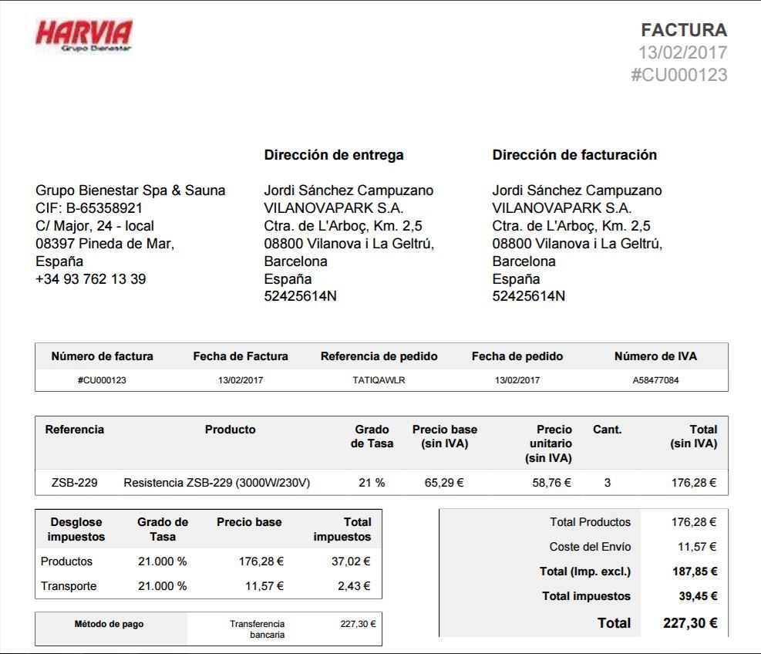Image resolution: width=761 pixels, height=654 pixels.
Task: Click 13/02/2017 under Fecha de pedido
Action: pyautogui.click(x=517, y=380)
